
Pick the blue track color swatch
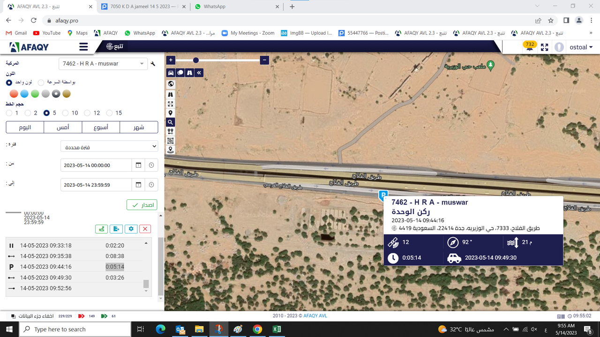tap(24, 94)
